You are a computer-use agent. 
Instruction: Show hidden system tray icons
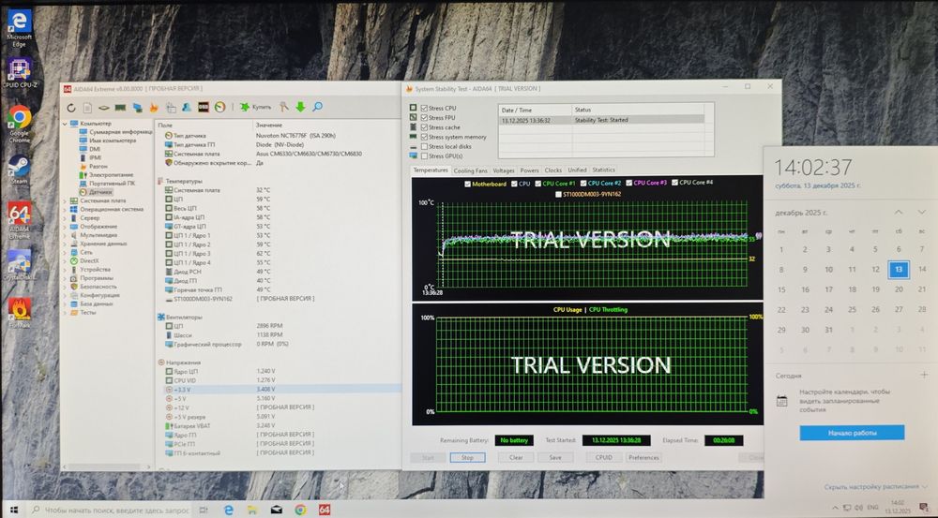(x=835, y=508)
